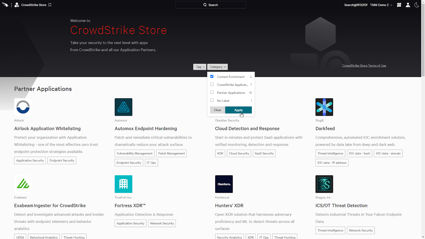Click Application Security tag under Fortress XDR

tap(130, 223)
